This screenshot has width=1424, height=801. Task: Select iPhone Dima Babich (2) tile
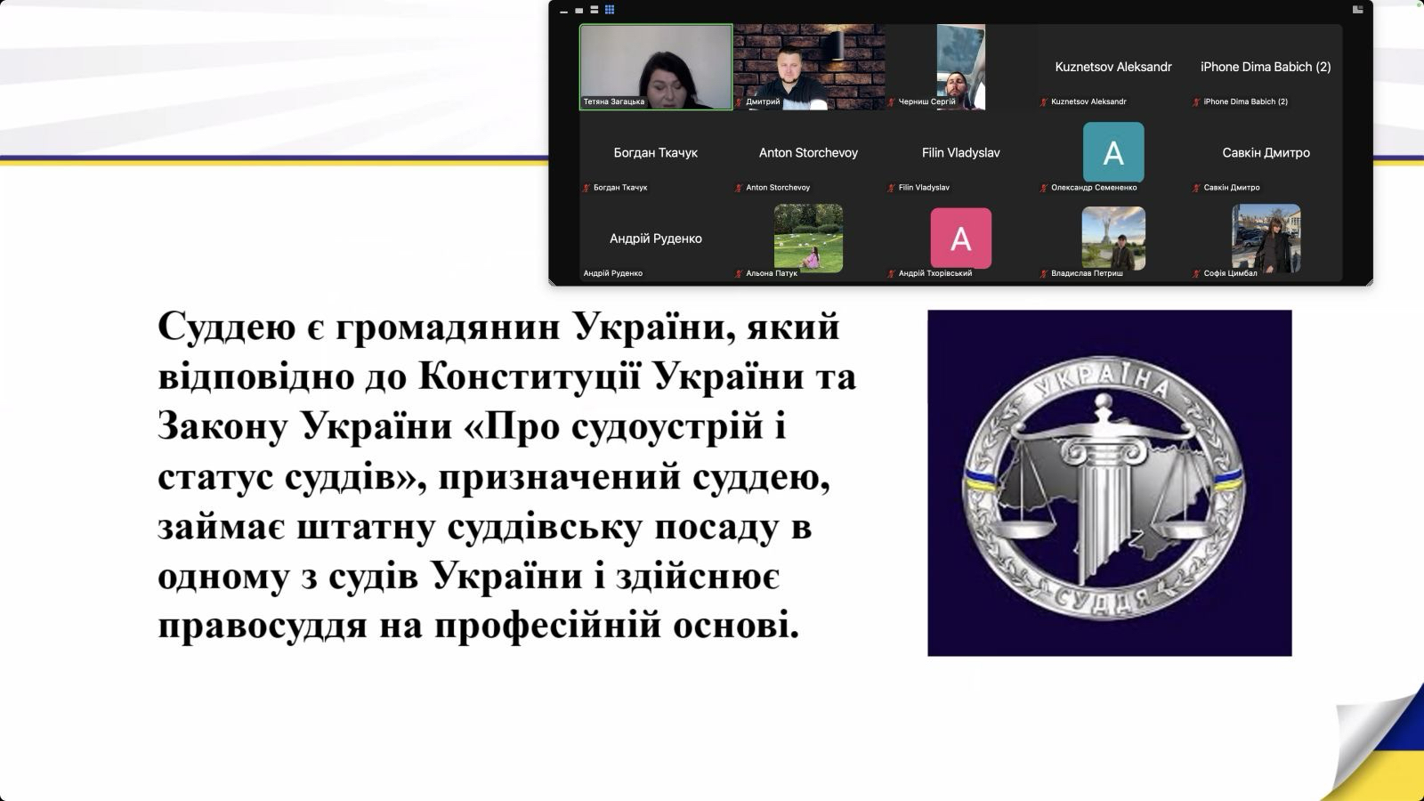tap(1266, 67)
